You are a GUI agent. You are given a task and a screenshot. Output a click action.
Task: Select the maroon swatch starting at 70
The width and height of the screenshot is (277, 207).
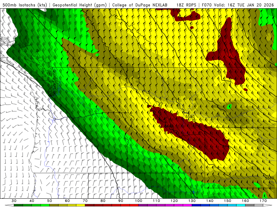point(90,205)
